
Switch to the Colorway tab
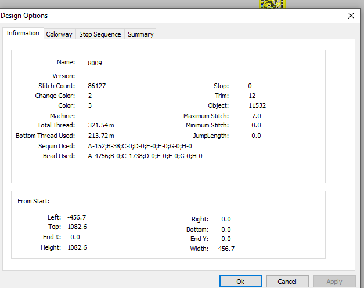tap(59, 34)
